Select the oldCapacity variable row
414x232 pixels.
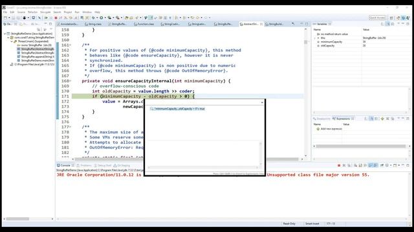[x=361, y=46]
